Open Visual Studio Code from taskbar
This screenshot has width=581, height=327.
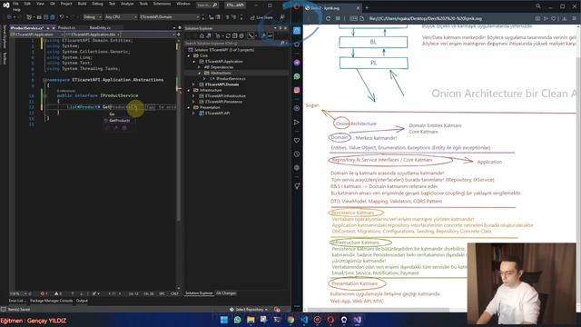tap(304, 320)
